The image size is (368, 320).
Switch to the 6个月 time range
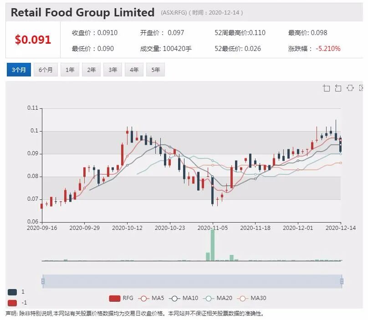[46, 70]
